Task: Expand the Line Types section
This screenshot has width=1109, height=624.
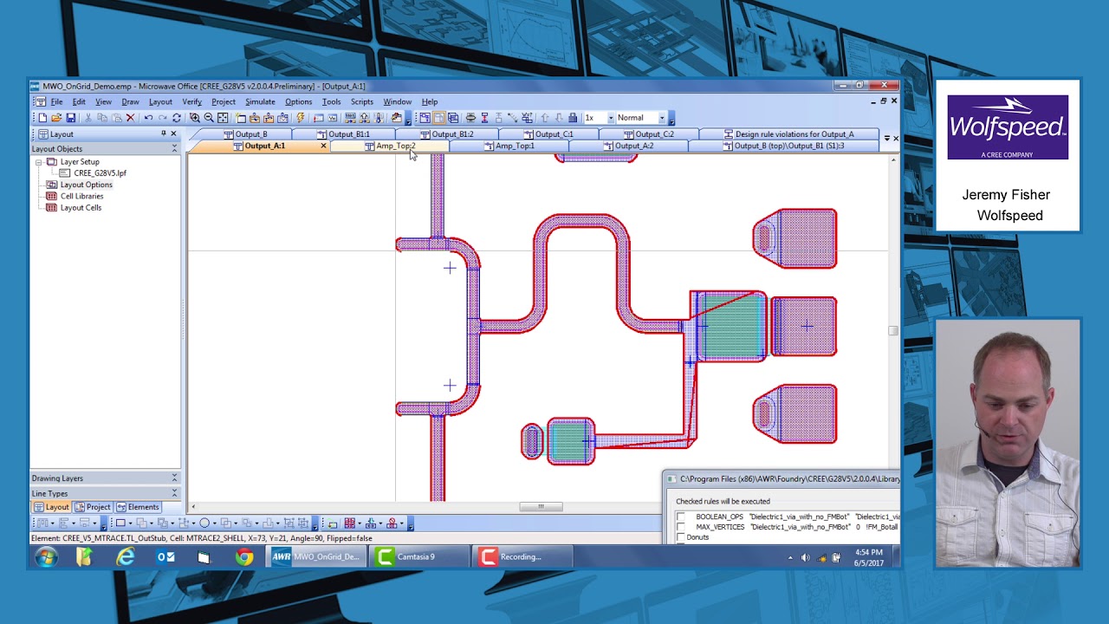Action: pyautogui.click(x=174, y=494)
